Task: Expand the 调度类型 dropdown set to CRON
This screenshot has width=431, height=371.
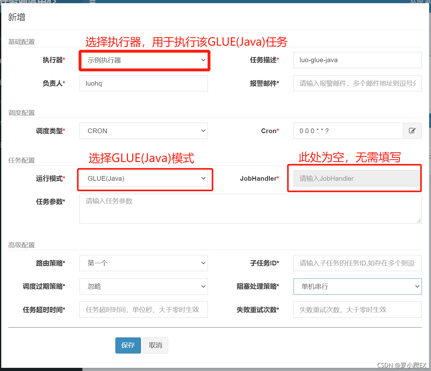Action: [144, 131]
